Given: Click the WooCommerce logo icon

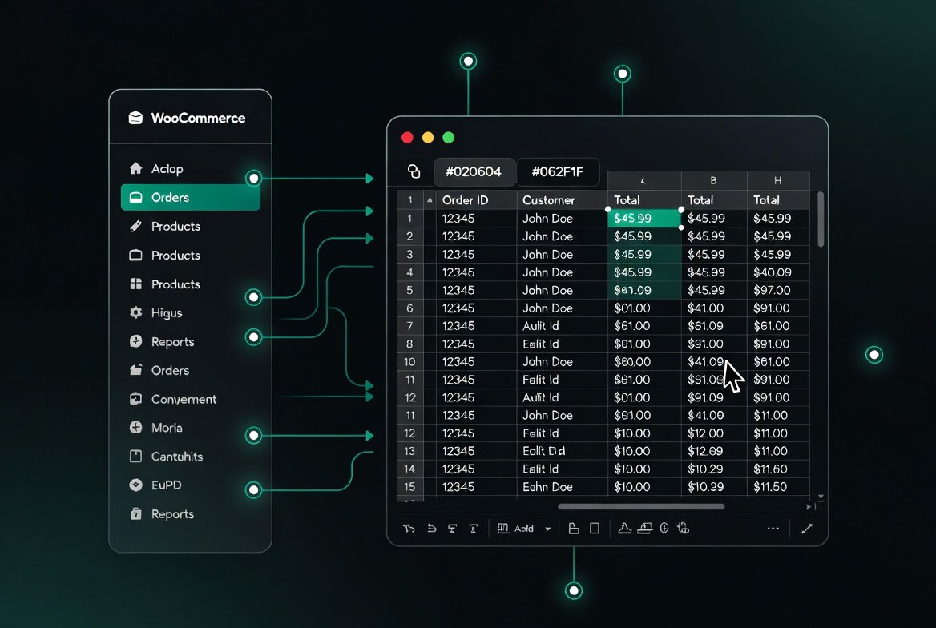Looking at the screenshot, I should click(135, 118).
